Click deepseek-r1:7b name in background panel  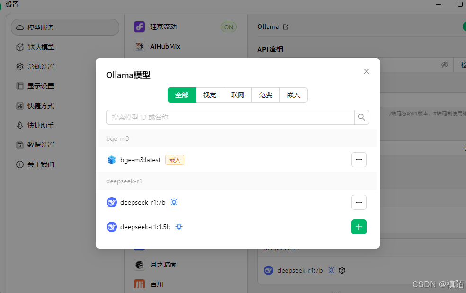[300, 270]
